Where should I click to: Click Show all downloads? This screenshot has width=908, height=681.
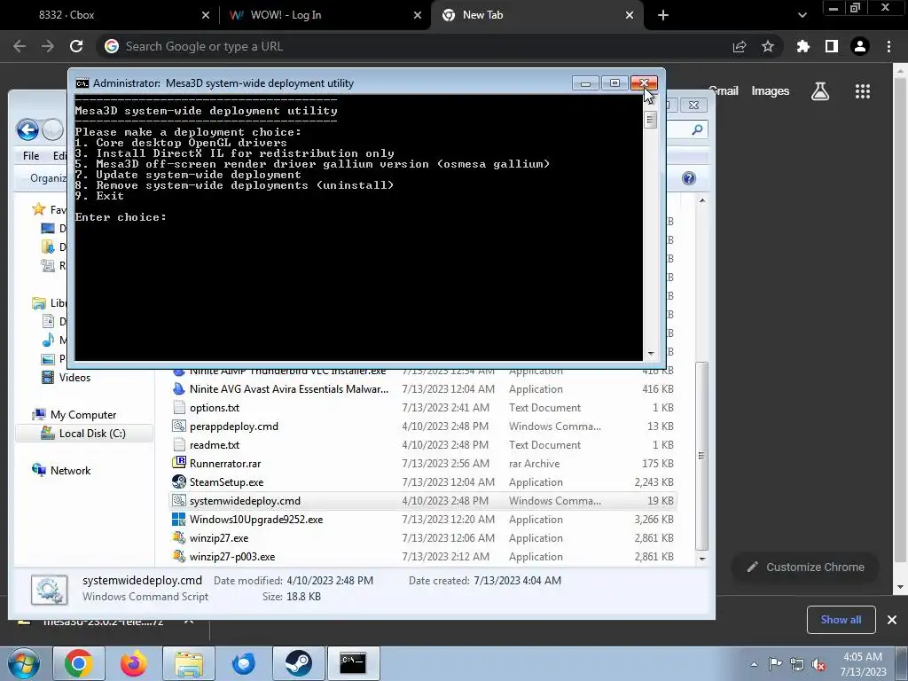841,620
